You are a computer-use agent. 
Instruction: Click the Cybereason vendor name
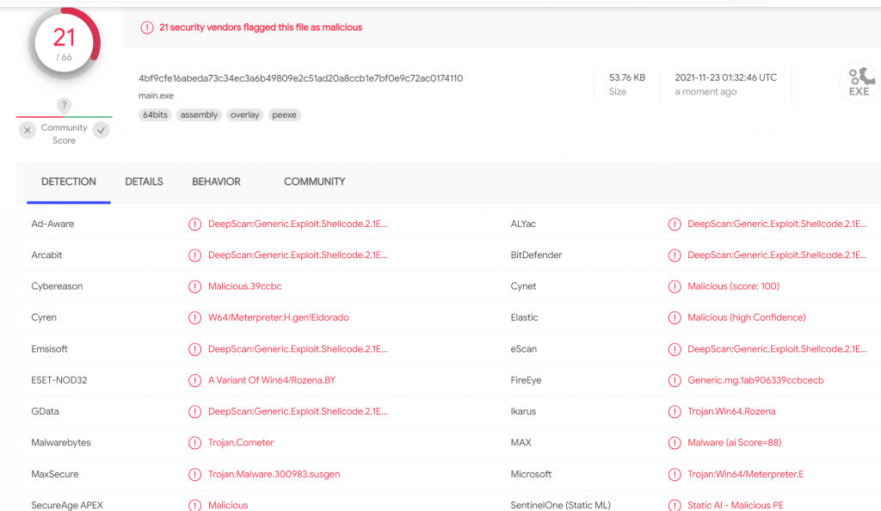[x=57, y=286]
